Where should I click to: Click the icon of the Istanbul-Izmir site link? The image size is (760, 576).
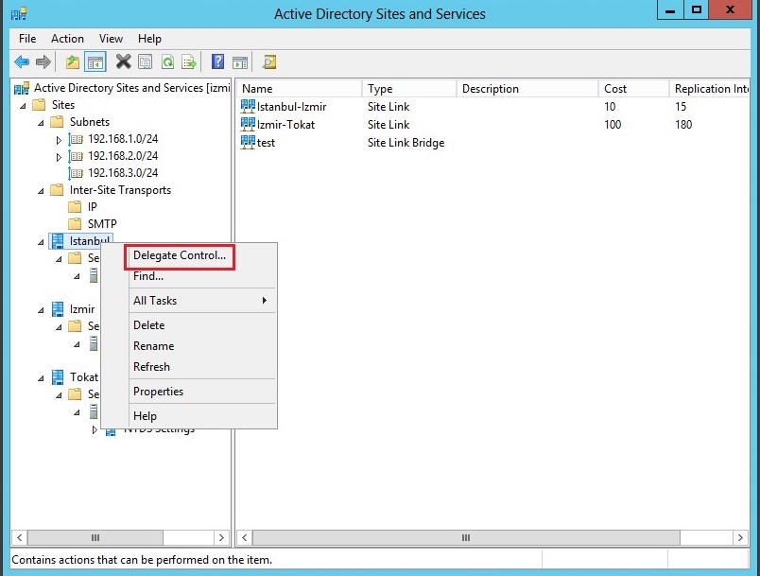tap(248, 107)
